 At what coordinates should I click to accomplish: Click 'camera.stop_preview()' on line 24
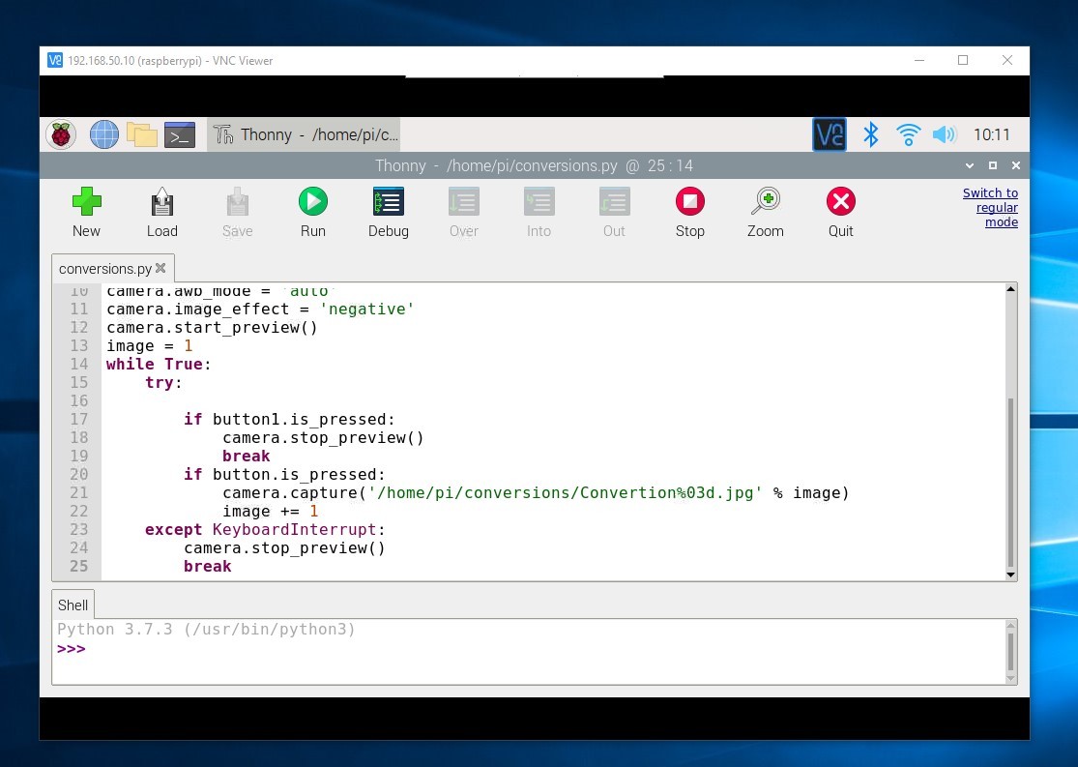284,548
